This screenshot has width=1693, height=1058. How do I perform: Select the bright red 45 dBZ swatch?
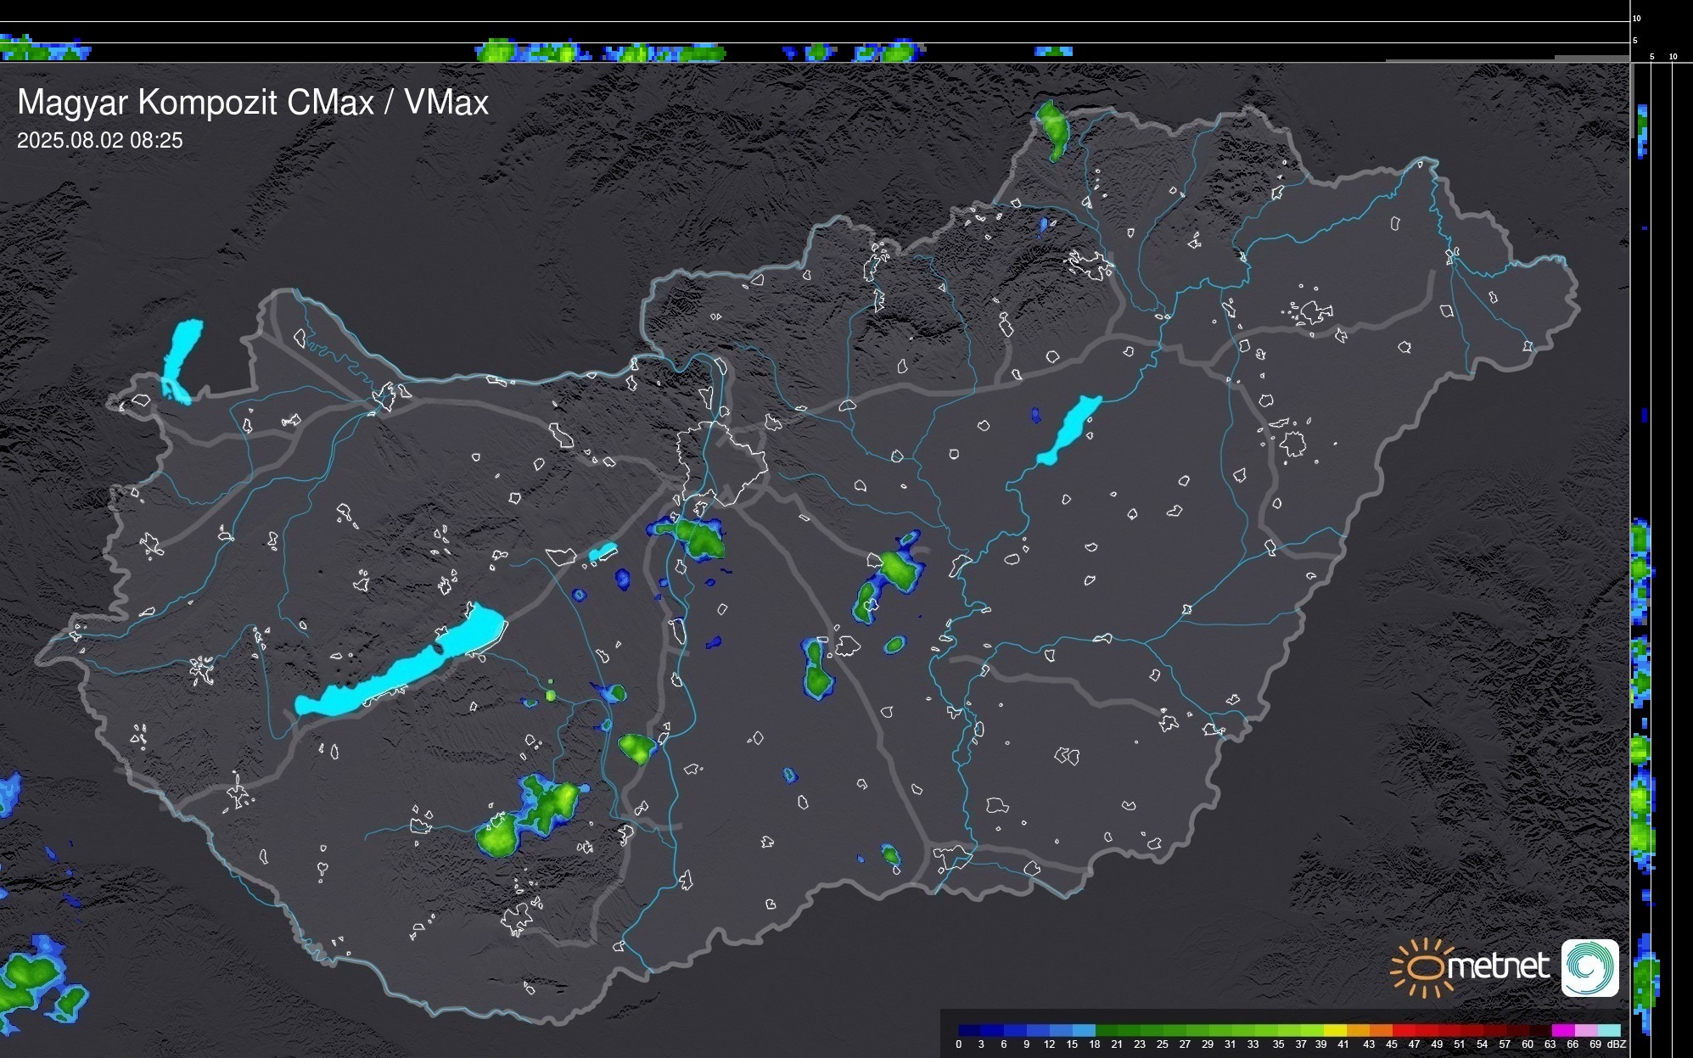[x=1403, y=1030]
